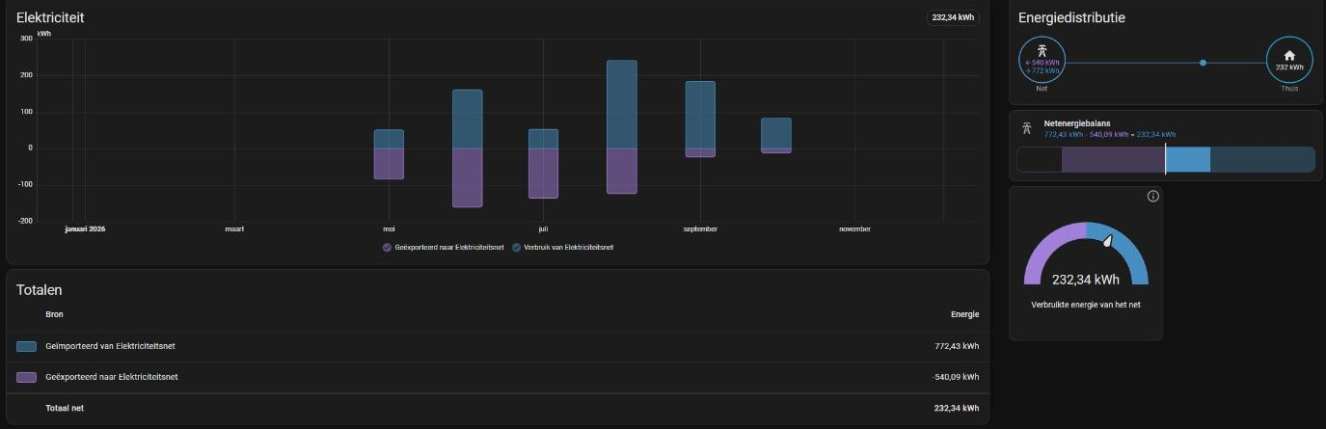Toggle the 'Verbruik van Elektriciteitsnet' legend series

coord(563,247)
